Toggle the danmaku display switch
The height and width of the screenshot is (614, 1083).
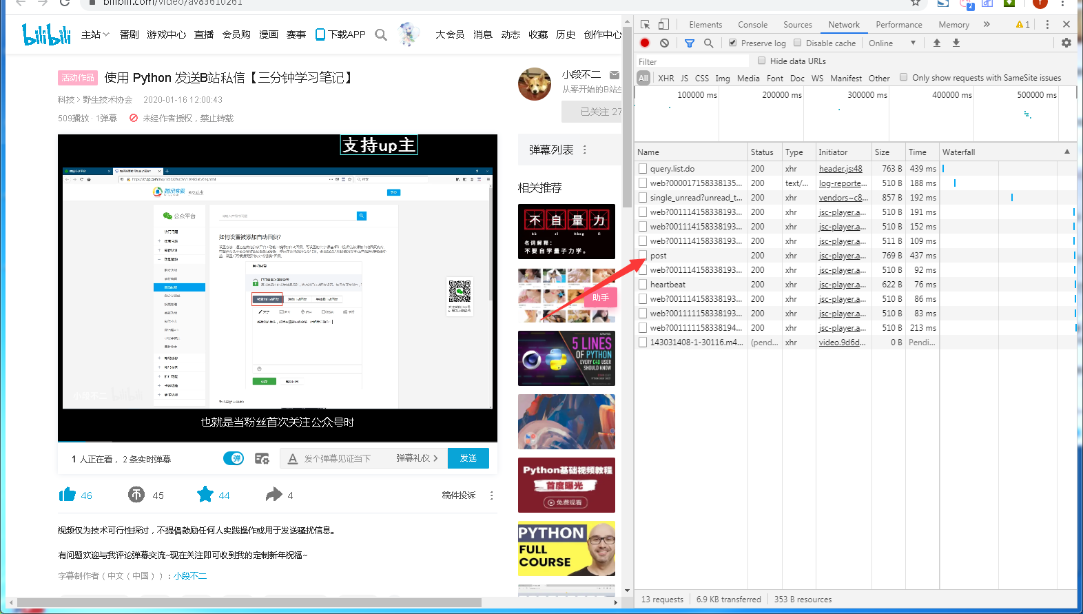pos(234,458)
